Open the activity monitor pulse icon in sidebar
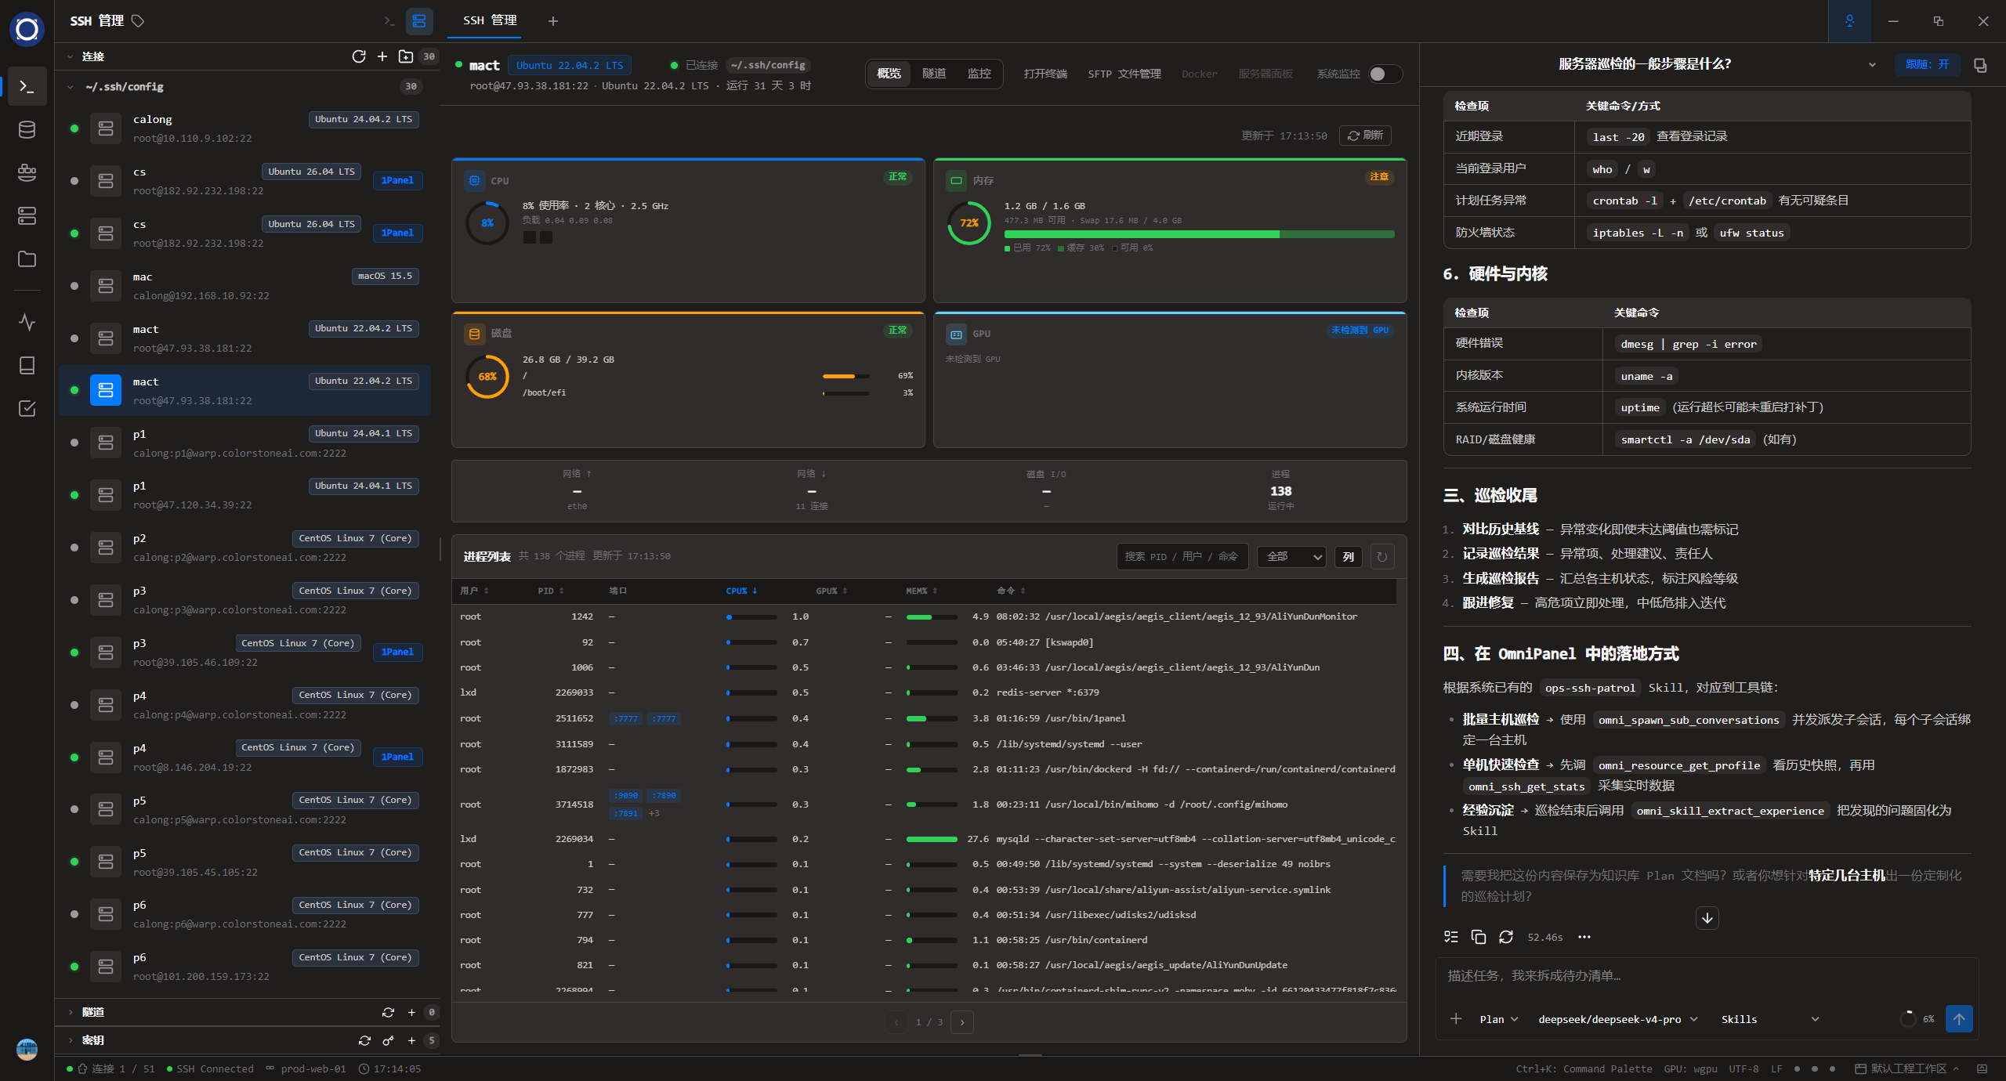The width and height of the screenshot is (2006, 1081). pos(27,322)
